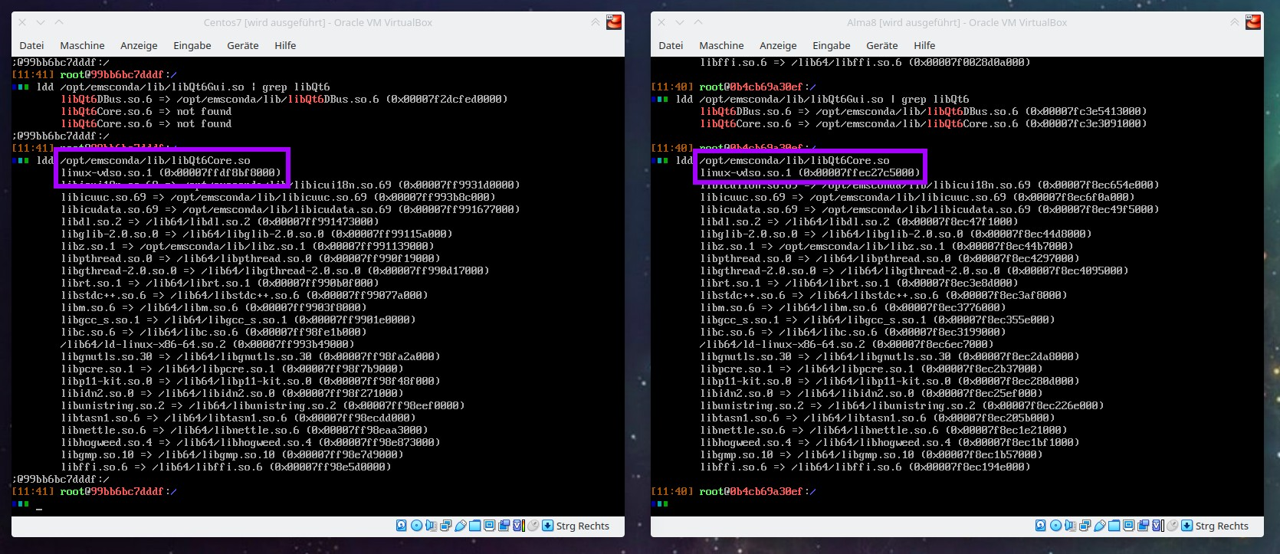Screen dimensions: 1280x554
Task: Open Eingabe menu in Alma8 window
Action: coord(832,45)
